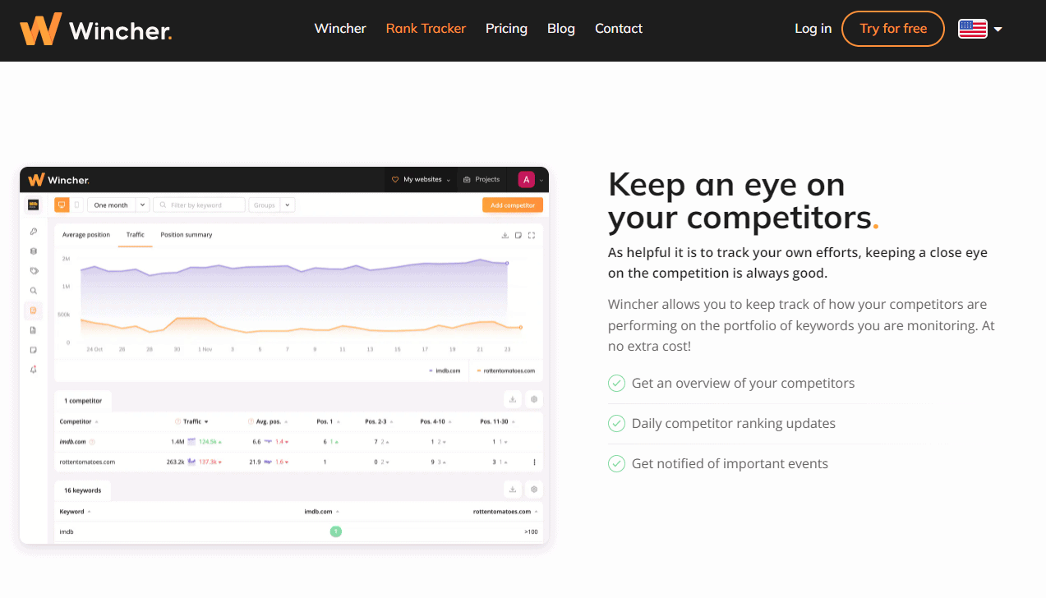Go to the Wincher nav menu item
The width and height of the screenshot is (1046, 598).
(x=340, y=29)
